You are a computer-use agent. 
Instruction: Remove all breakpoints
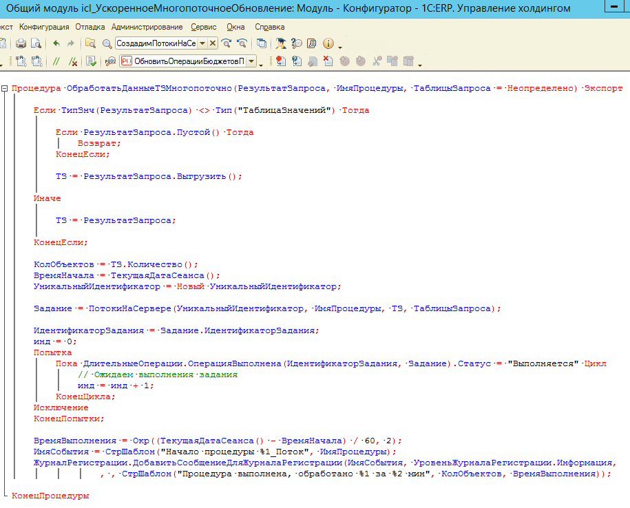click(328, 61)
